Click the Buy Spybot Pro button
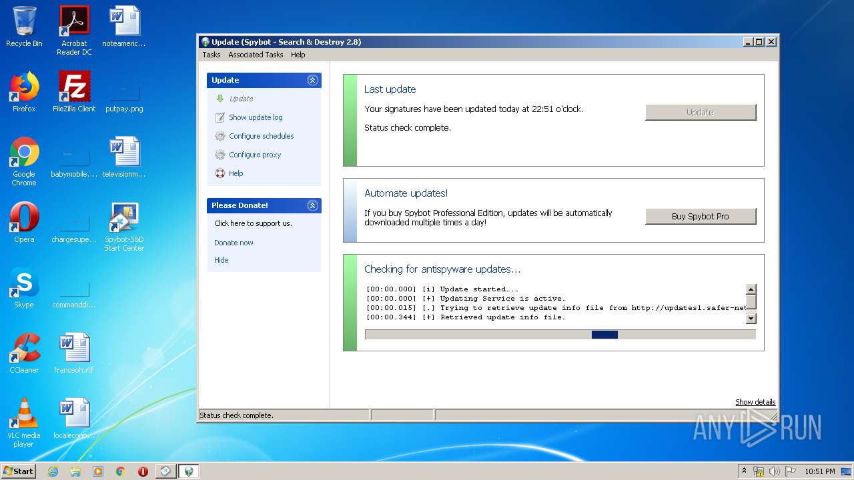Screen dimensions: 854x480 (701, 216)
